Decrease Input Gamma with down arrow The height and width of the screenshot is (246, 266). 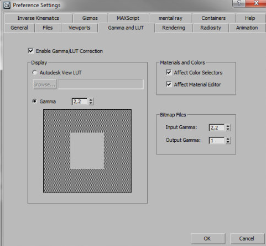coord(228,129)
